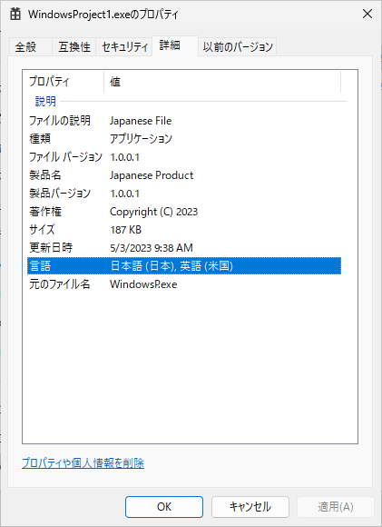382x527 pixels.
Task: Select the 更新日時 property row label
Action: click(x=51, y=248)
